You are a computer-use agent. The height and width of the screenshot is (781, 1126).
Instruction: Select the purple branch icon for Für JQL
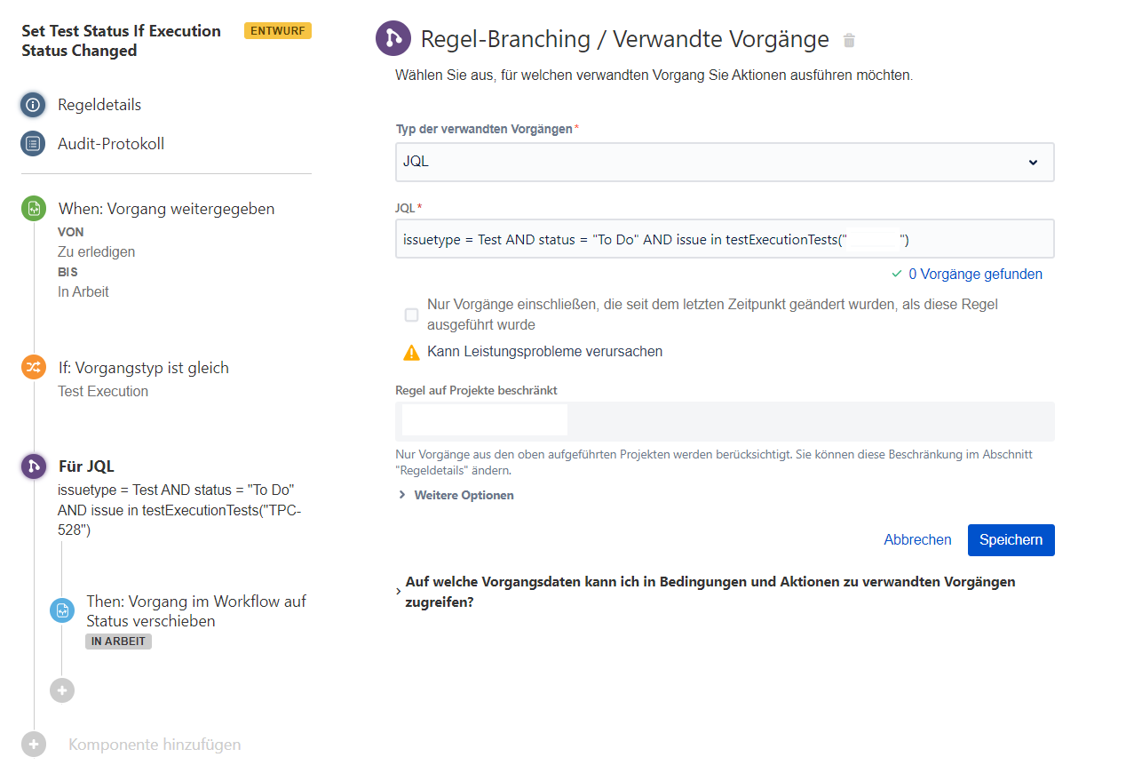tap(34, 466)
